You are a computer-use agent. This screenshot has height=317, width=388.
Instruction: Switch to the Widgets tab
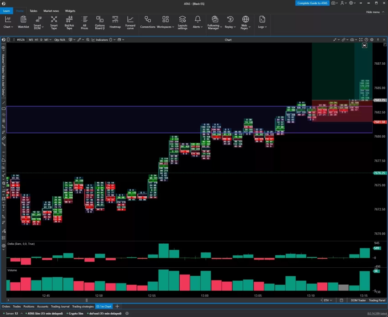tap(70, 11)
